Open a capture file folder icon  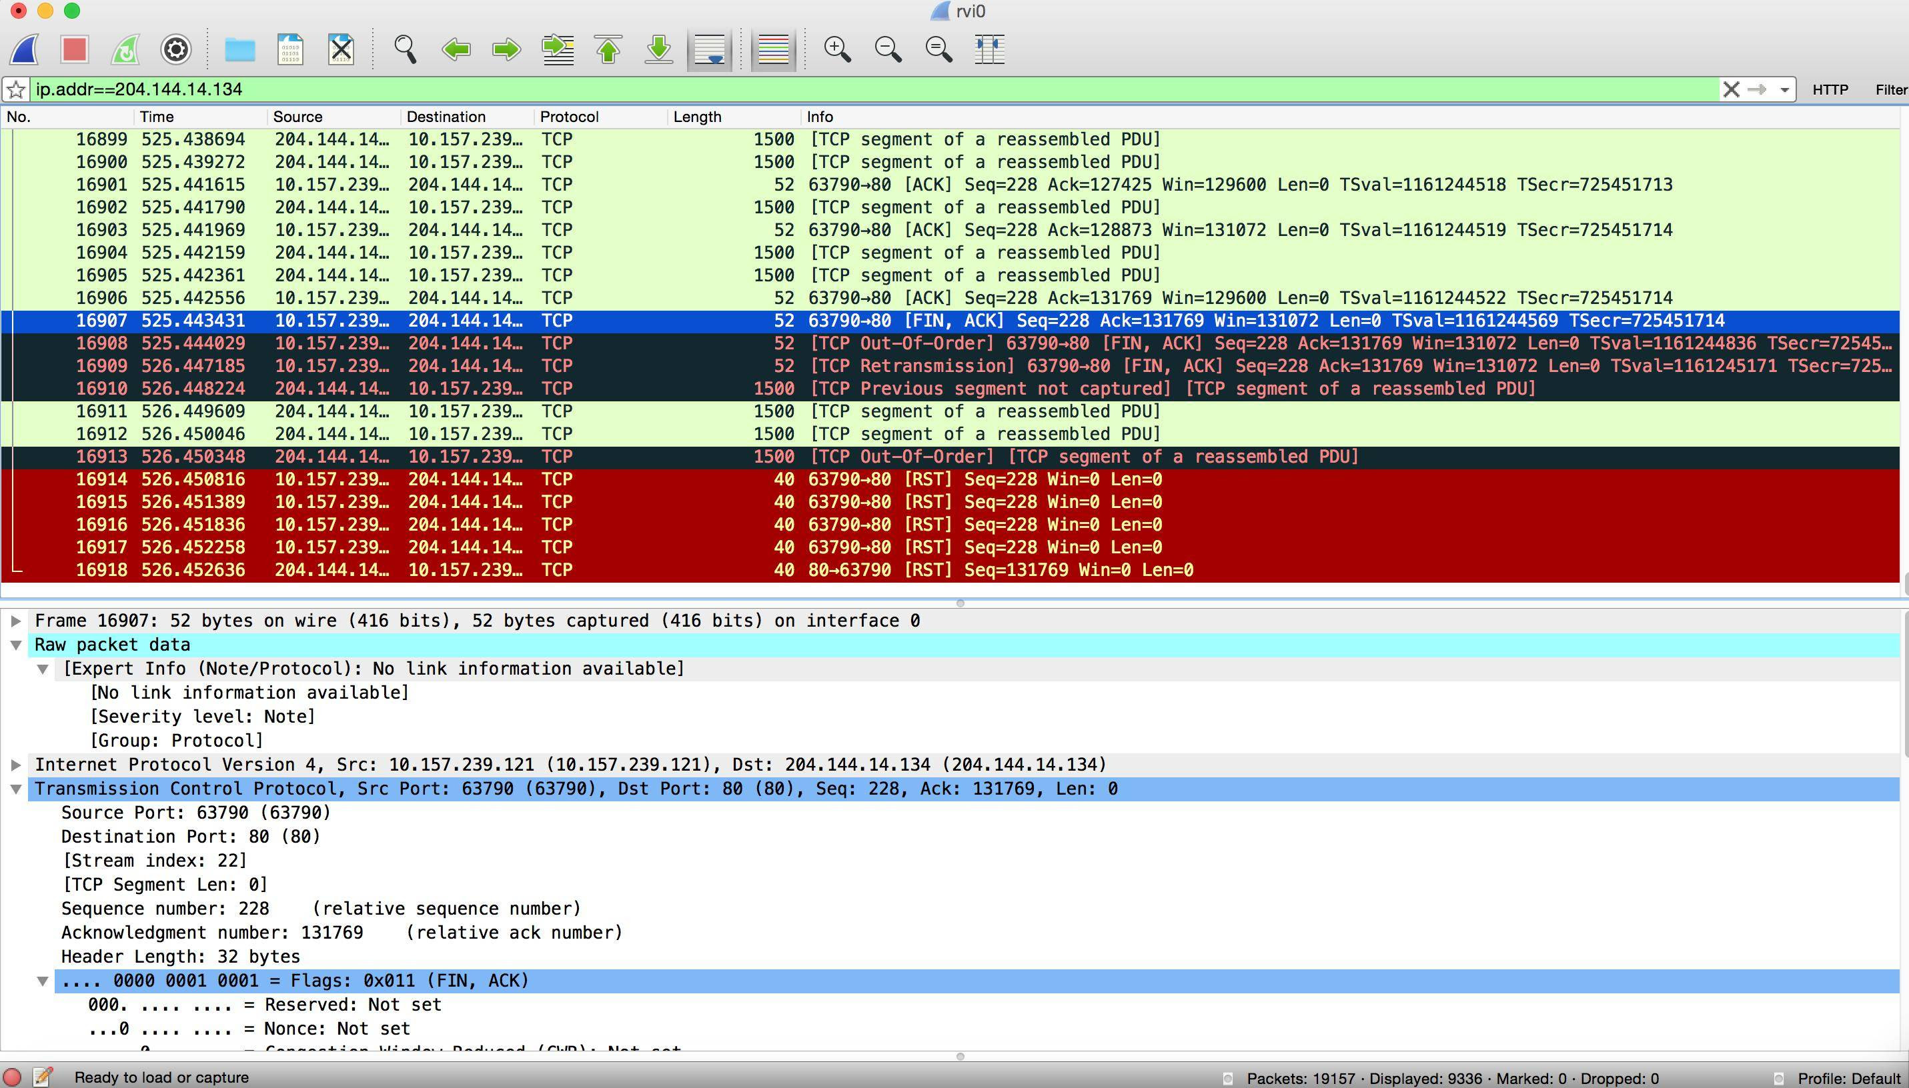[x=240, y=50]
